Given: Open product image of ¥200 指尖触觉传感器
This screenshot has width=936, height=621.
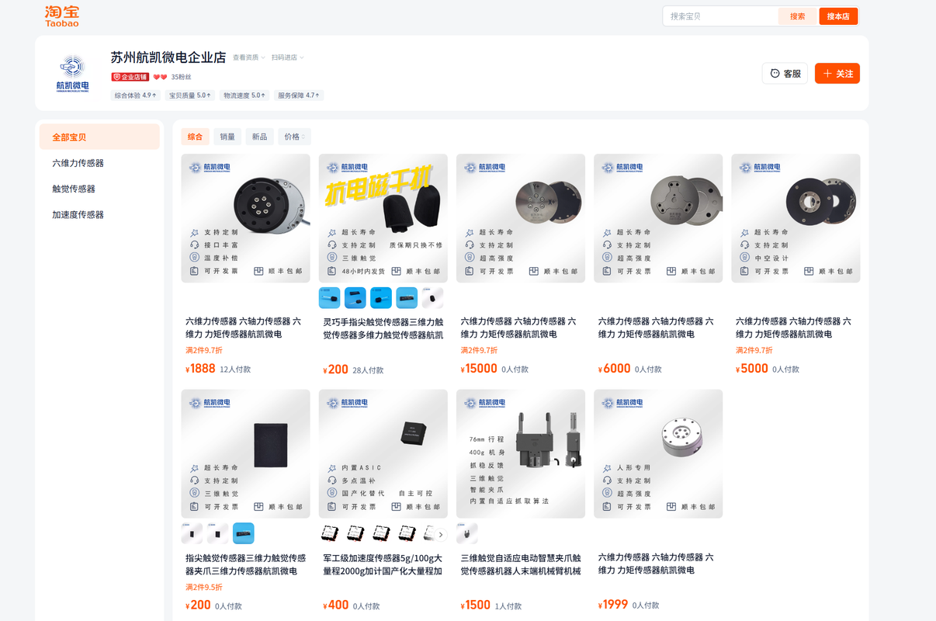Looking at the screenshot, I should (x=245, y=454).
